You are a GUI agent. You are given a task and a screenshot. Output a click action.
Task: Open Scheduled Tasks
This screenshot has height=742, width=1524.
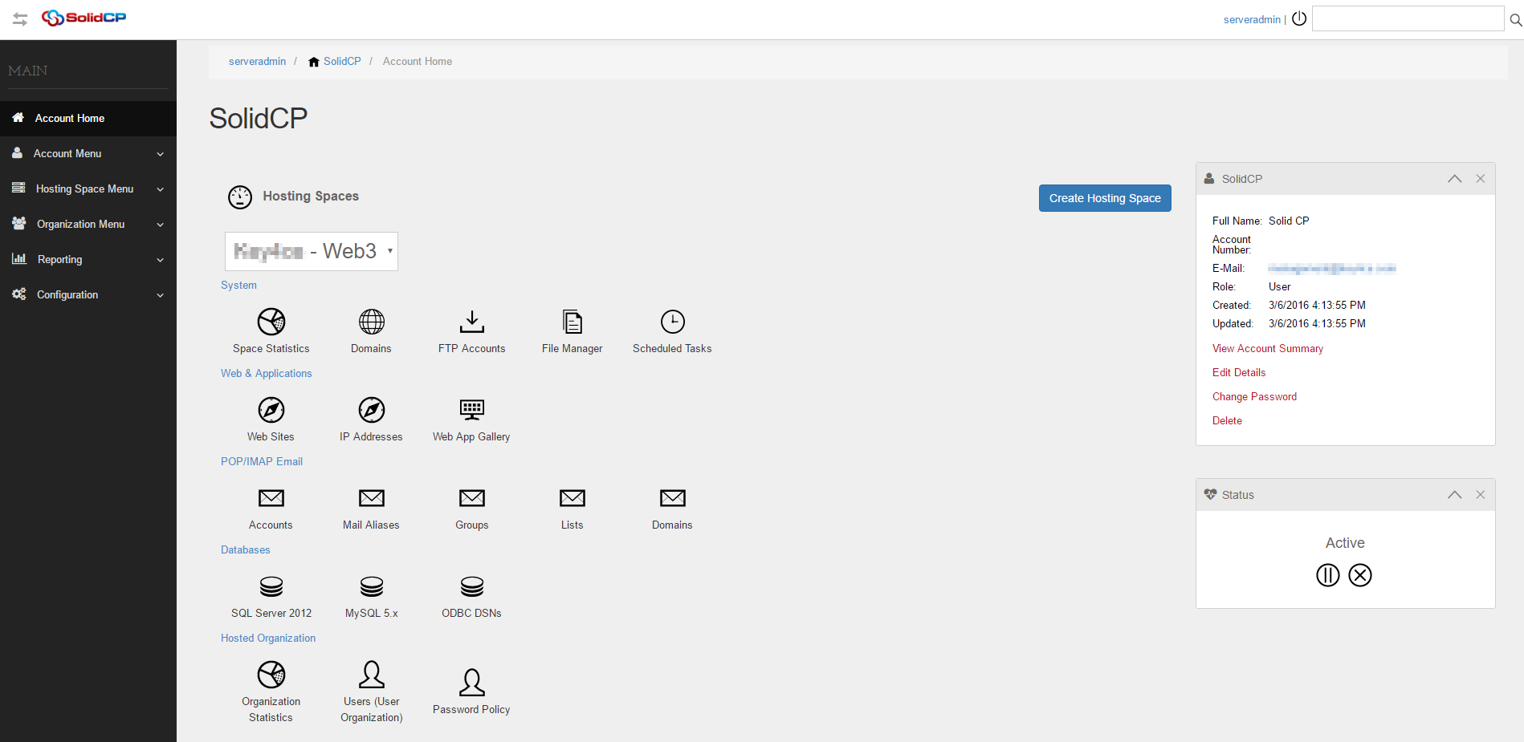pos(672,322)
